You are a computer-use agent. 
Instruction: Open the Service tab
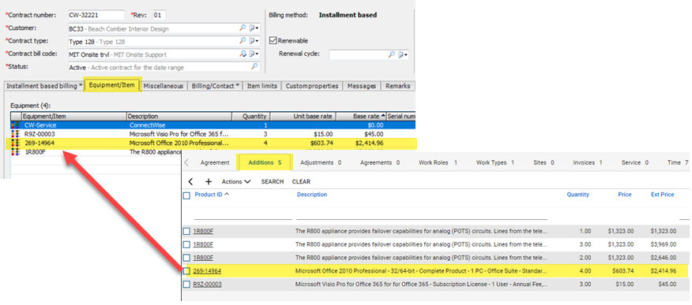click(634, 162)
